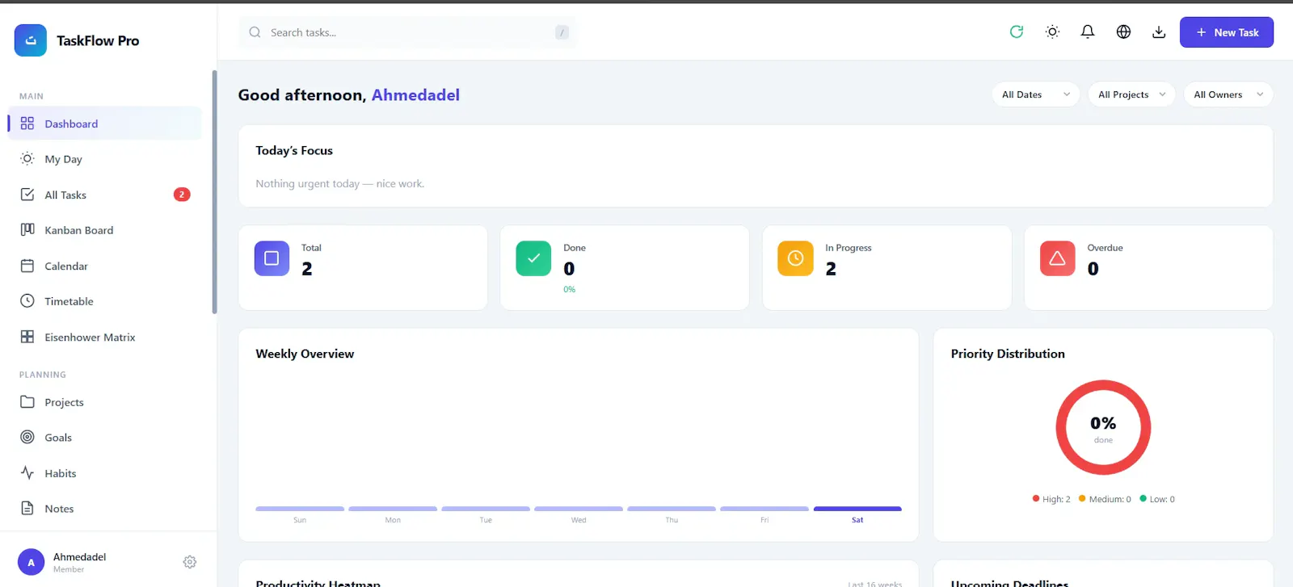
Task: Click the Total tasks square icon
Action: click(272, 258)
